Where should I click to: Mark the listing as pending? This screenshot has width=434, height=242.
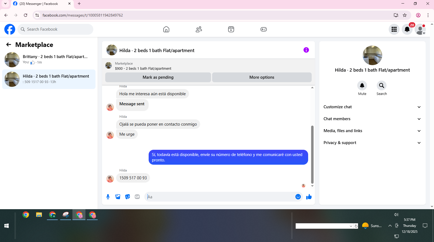point(158,77)
